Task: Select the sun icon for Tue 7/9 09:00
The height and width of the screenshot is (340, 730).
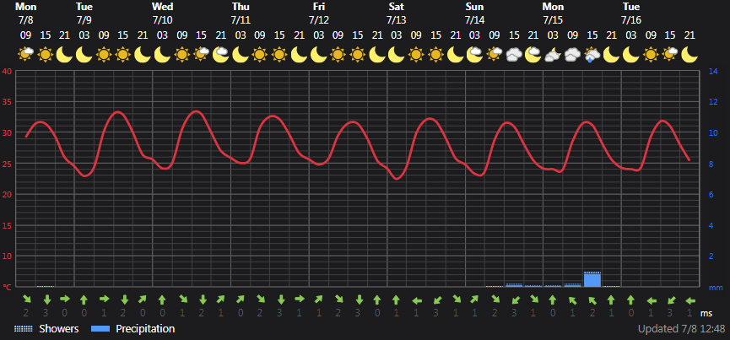Action: pyautogui.click(x=104, y=55)
